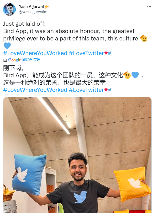Open the Yash Agarwal display name link

coord(31,7)
